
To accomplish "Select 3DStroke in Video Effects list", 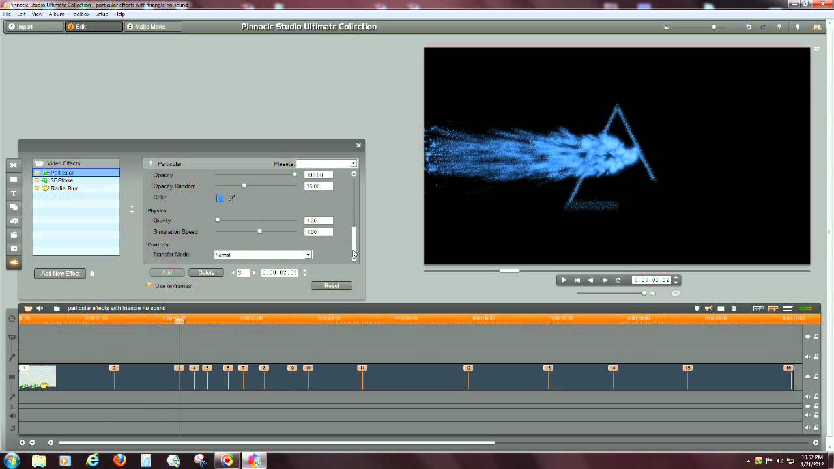I will [62, 180].
